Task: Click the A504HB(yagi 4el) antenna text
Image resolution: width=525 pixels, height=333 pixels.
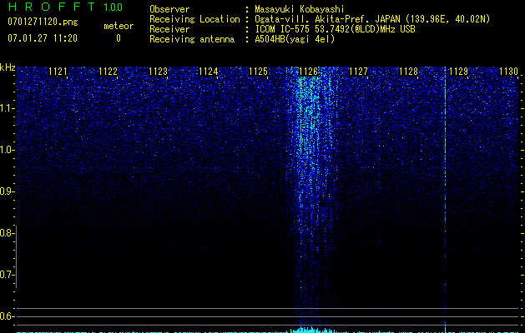Action: pos(295,39)
